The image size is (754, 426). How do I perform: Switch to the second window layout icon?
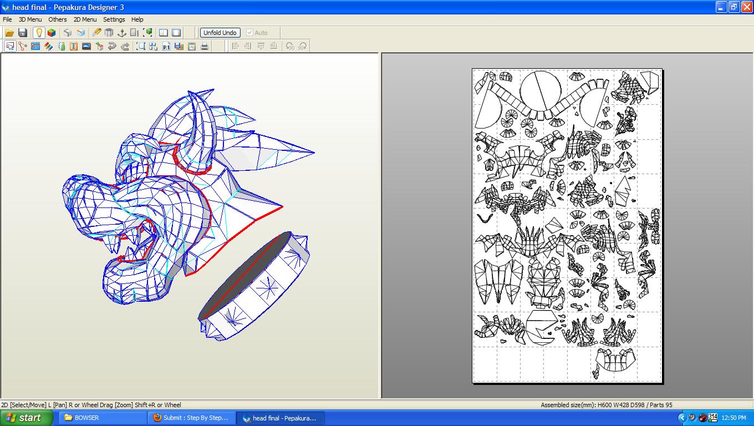coord(176,33)
